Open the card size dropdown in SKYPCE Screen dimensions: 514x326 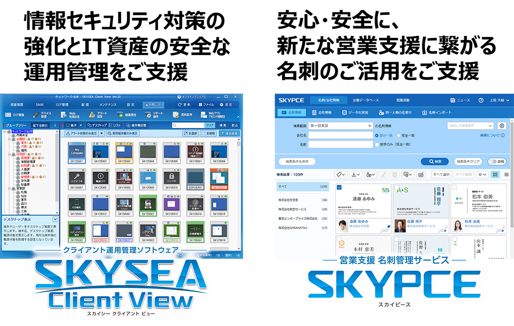coord(482,175)
